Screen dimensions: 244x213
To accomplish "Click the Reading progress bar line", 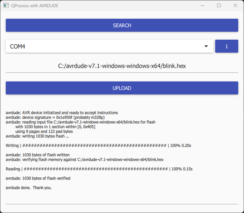I will [x=99, y=169].
